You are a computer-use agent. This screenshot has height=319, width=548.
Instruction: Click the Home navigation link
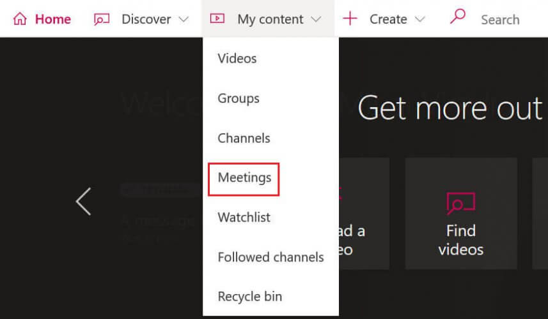[x=52, y=19]
